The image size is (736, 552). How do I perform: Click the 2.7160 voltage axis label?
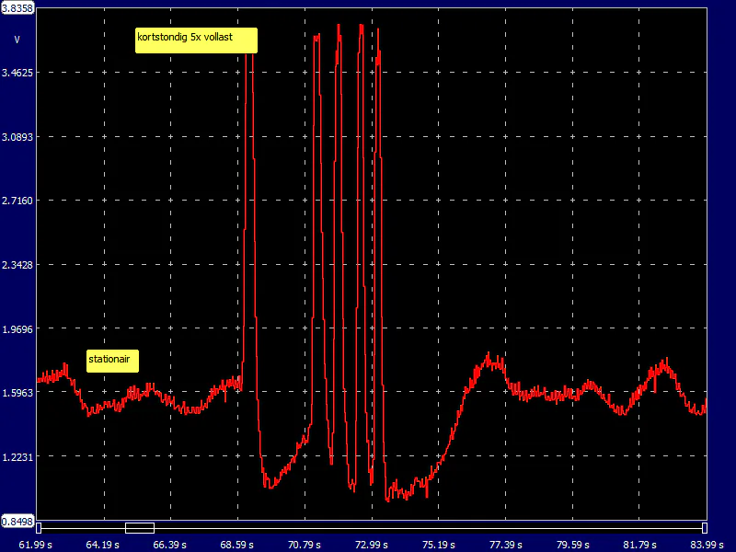coord(17,201)
